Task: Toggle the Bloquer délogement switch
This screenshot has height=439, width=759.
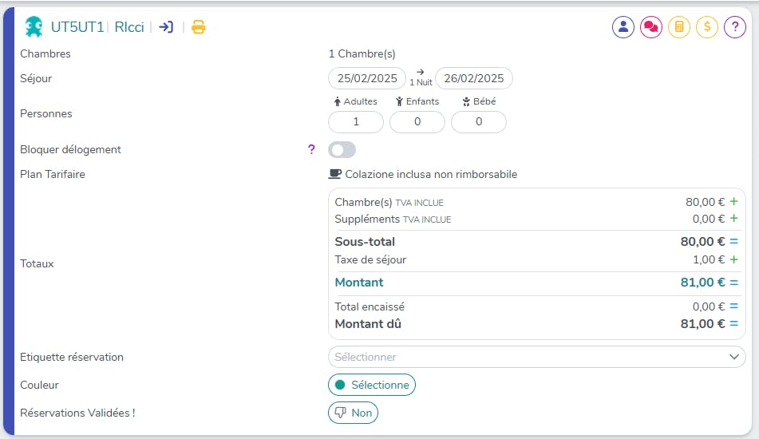Action: point(342,150)
